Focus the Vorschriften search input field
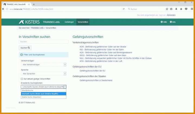 [x=44, y=42]
